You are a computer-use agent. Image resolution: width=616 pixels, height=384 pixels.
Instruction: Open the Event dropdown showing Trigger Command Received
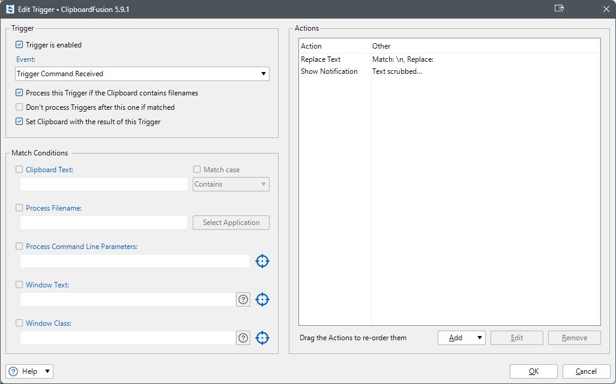tap(142, 74)
